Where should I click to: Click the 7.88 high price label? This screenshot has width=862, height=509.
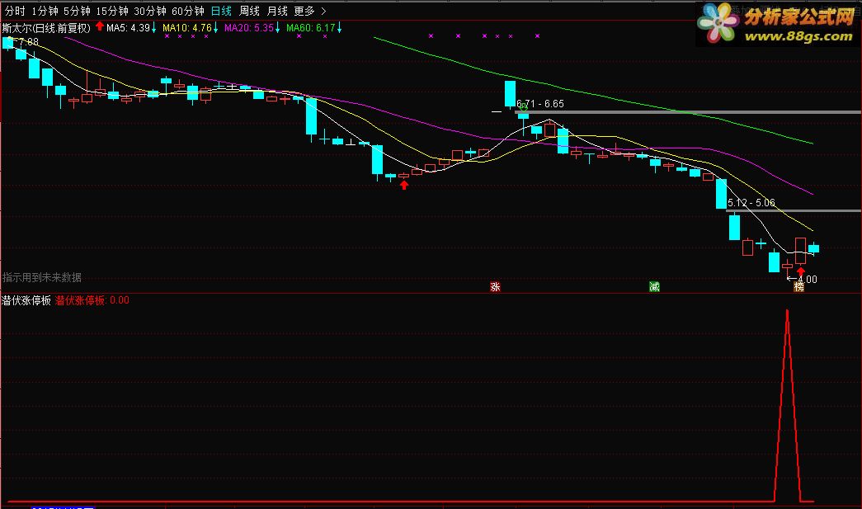click(29, 42)
